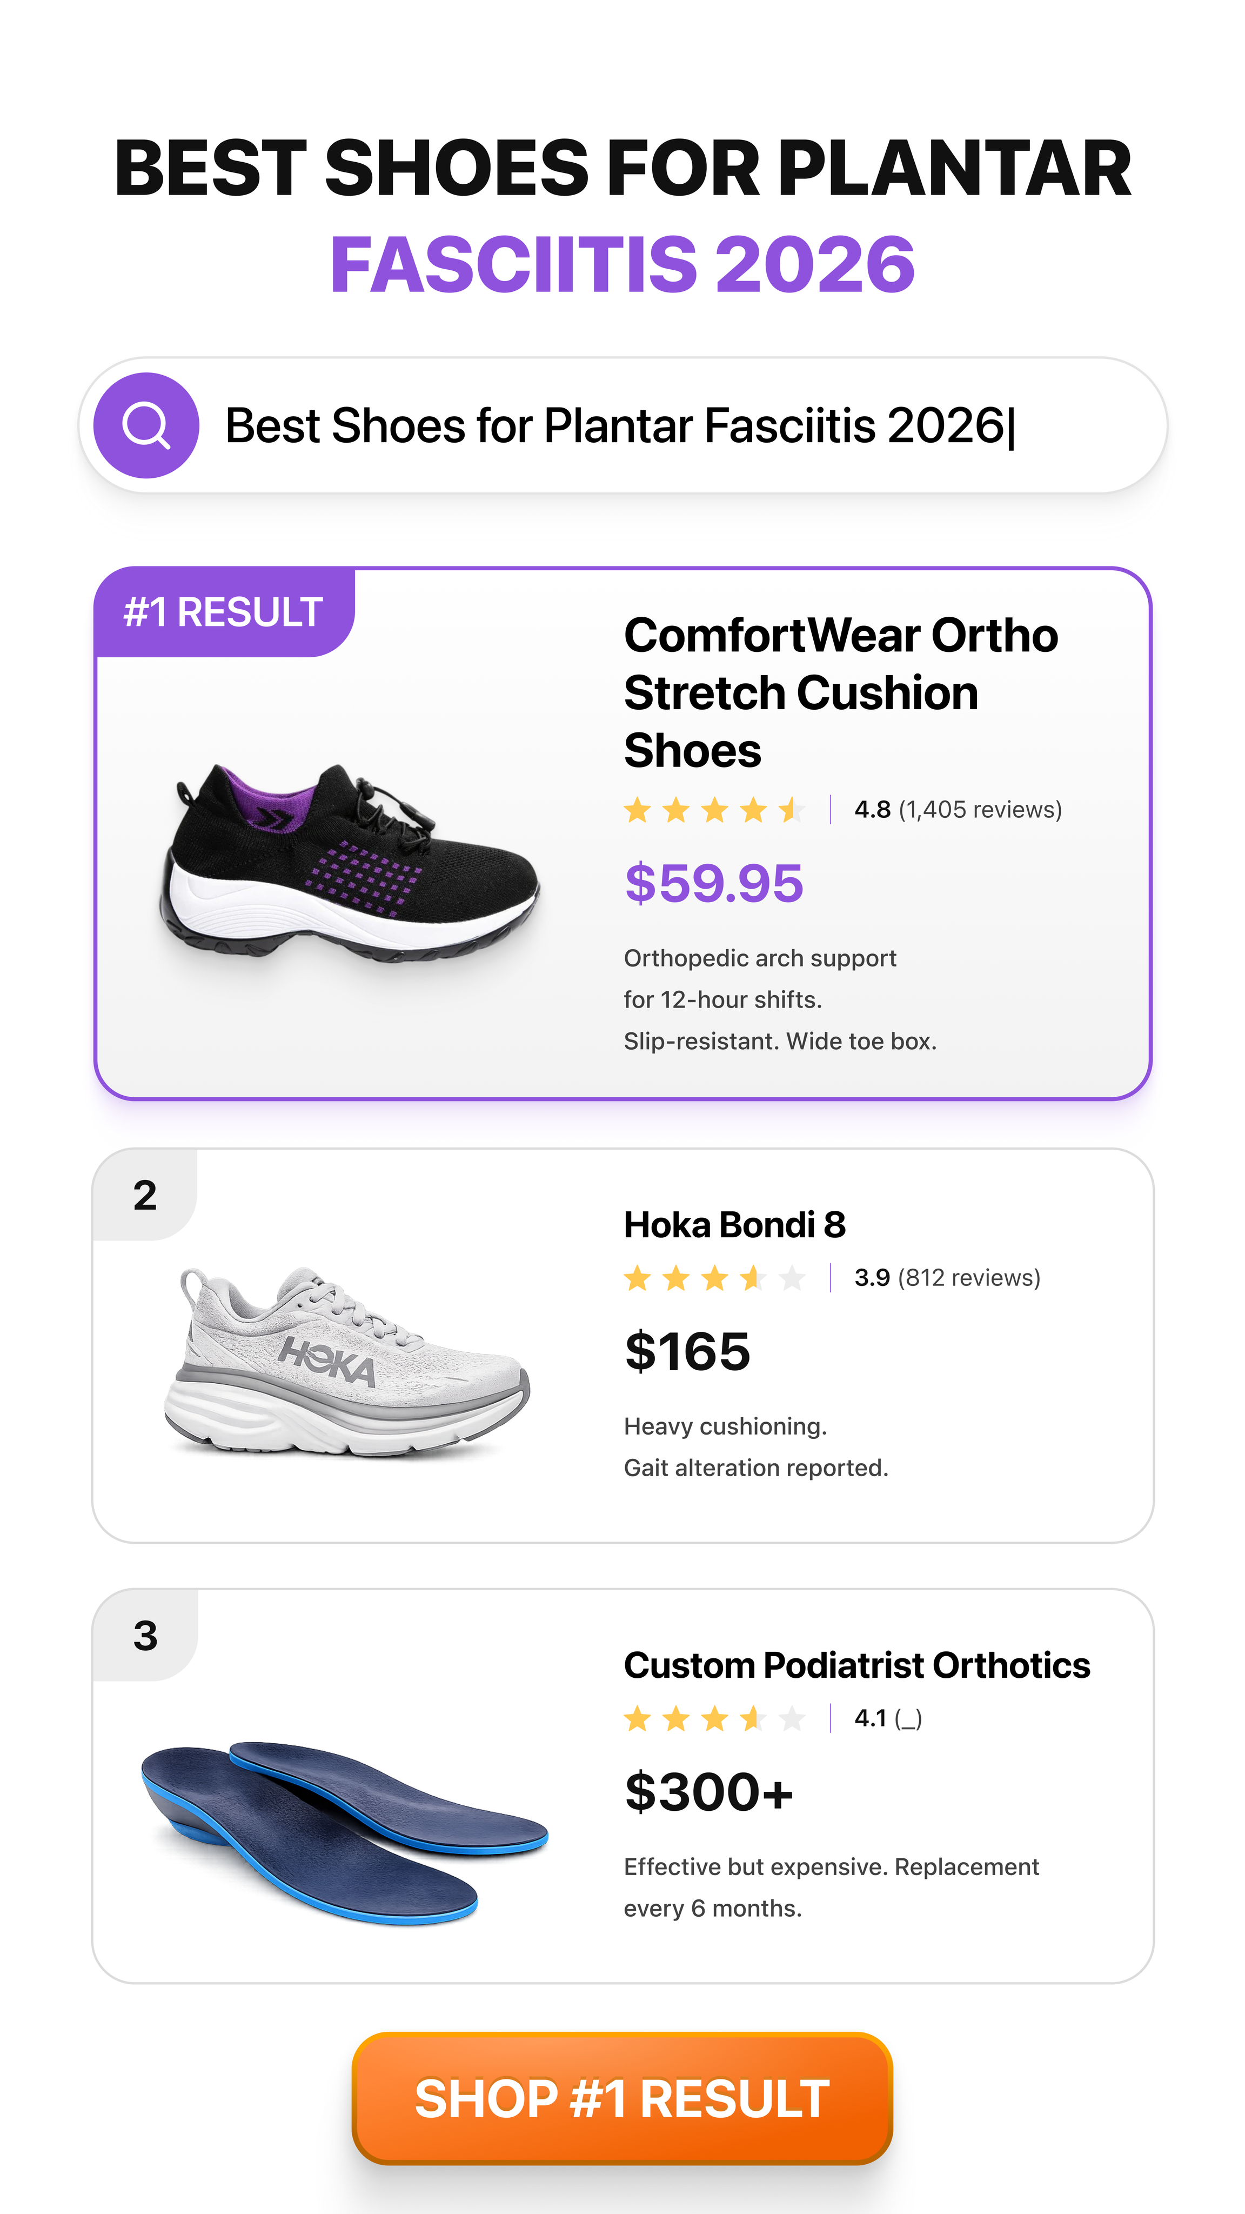Click the rank 2 badge

tap(145, 1196)
